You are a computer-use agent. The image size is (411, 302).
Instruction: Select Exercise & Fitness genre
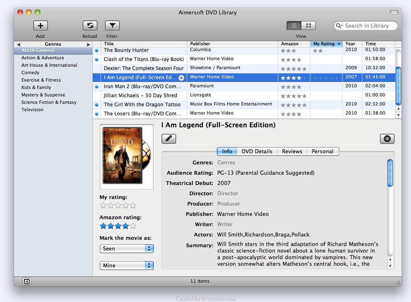41,80
